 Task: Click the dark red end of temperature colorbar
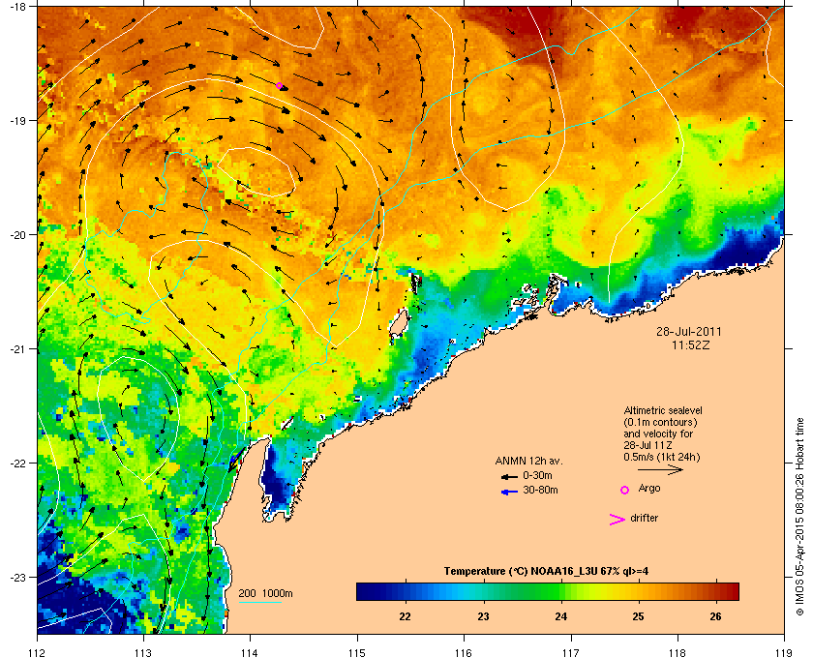click(730, 591)
